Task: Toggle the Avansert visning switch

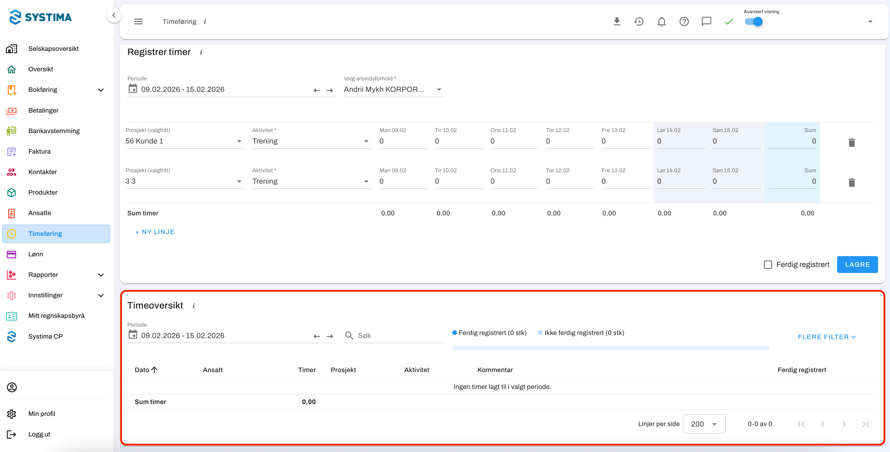Action: tap(754, 22)
